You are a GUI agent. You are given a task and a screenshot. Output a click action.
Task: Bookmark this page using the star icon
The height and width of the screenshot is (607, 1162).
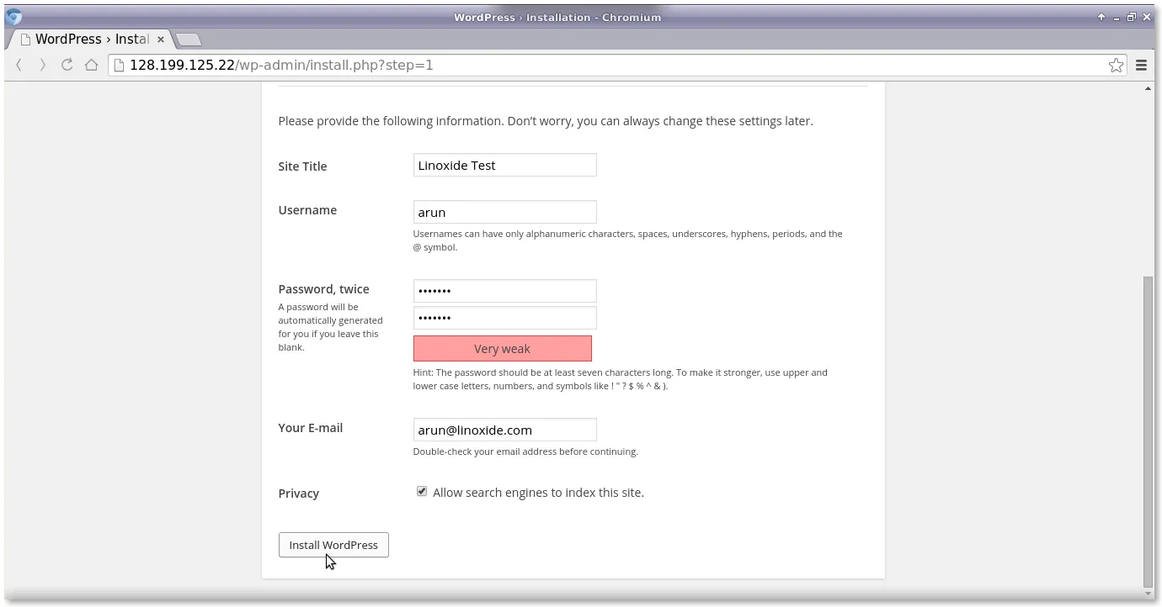[1116, 65]
